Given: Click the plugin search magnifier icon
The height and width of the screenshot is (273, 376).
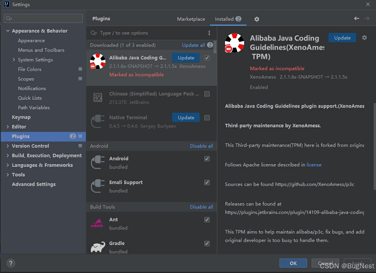Looking at the screenshot, I should [x=94, y=33].
